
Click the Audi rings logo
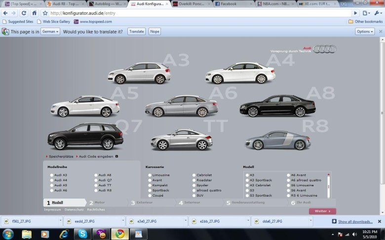coord(324,49)
